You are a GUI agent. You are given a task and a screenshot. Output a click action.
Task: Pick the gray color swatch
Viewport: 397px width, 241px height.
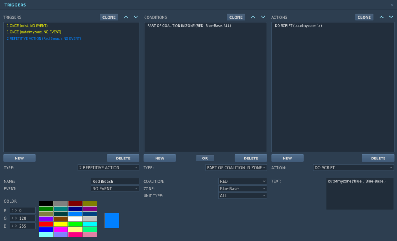[x=61, y=204]
